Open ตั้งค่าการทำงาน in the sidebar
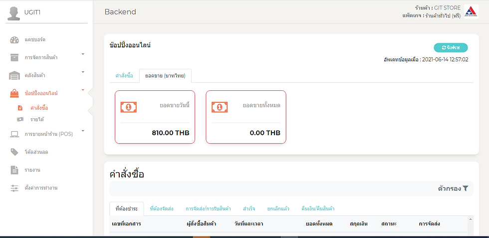 coord(41,188)
